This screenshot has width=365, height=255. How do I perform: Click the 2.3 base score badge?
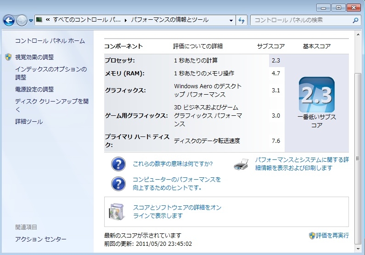click(x=316, y=94)
